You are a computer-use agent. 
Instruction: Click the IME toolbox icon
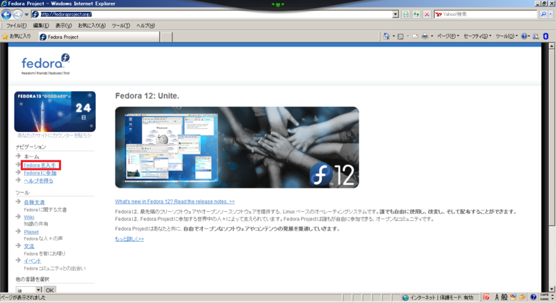(522, 297)
